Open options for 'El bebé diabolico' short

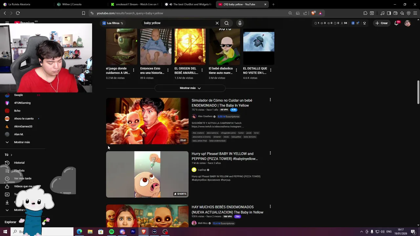click(x=236, y=70)
